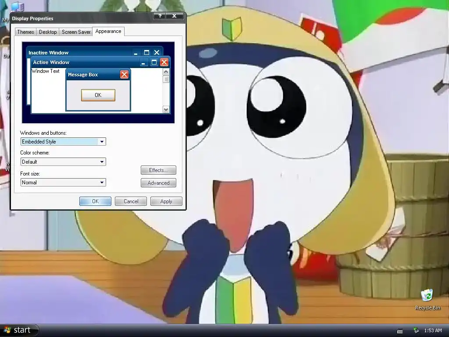
Task: Click the Inactive Window preview minimize icon
Action: [x=136, y=53]
